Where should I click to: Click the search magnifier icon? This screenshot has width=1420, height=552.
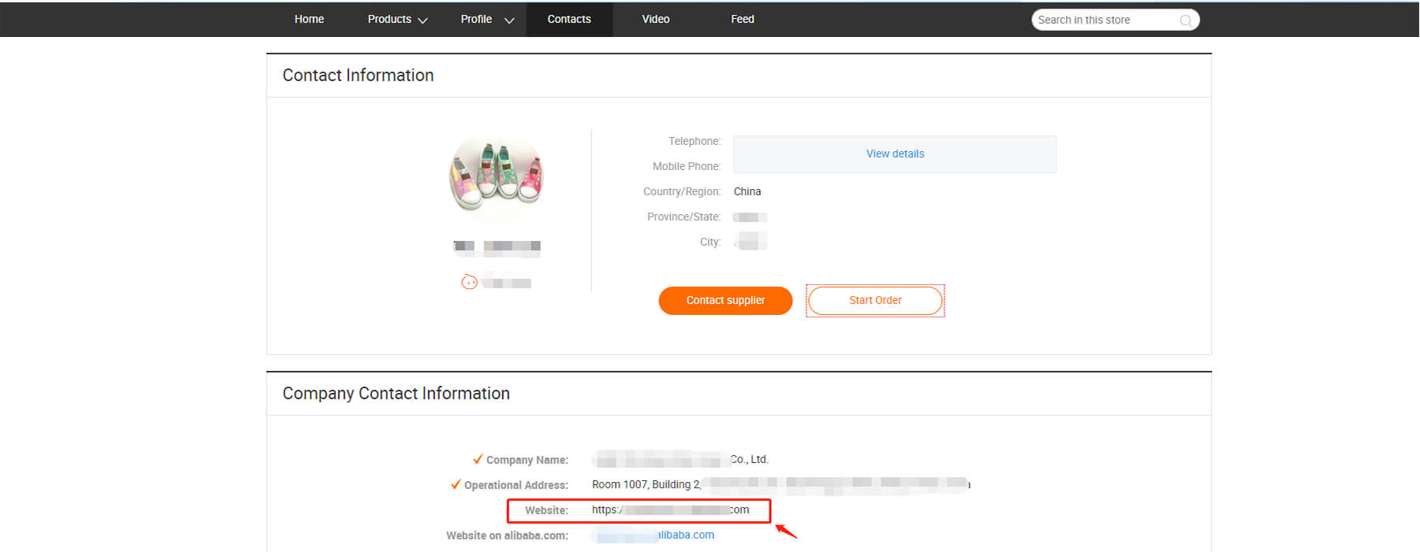[x=1185, y=20]
